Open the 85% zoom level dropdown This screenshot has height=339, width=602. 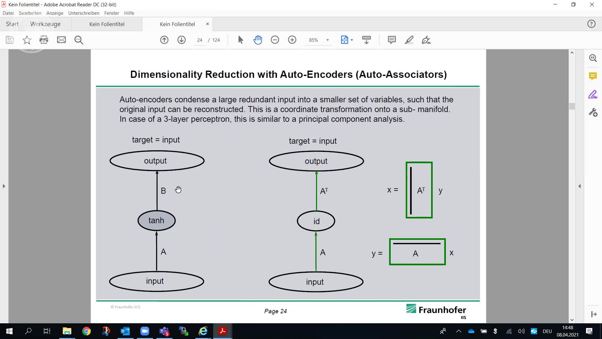click(x=328, y=40)
